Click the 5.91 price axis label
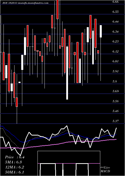 point(115,71)
